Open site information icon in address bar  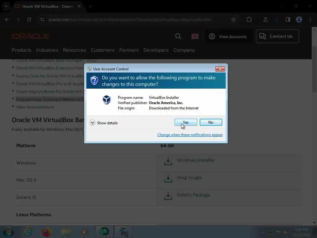[42, 20]
